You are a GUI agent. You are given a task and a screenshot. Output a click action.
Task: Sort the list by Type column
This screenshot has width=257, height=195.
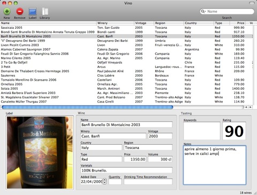click(222, 23)
